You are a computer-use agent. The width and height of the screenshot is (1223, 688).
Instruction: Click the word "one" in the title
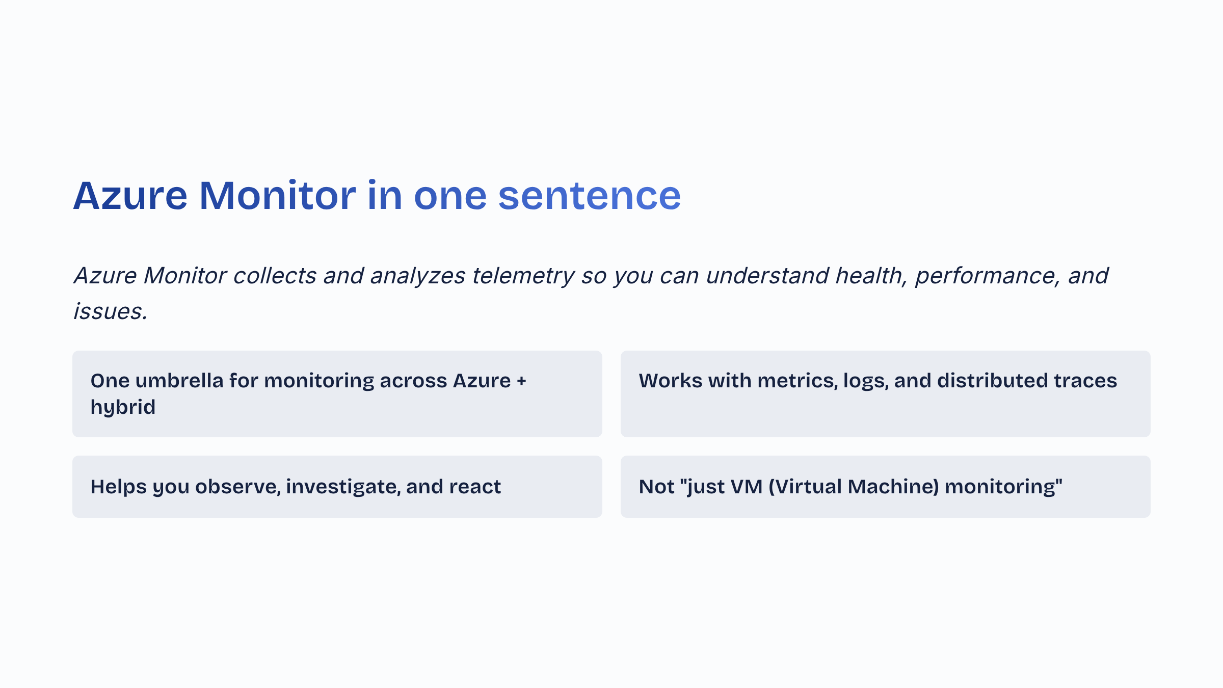450,196
